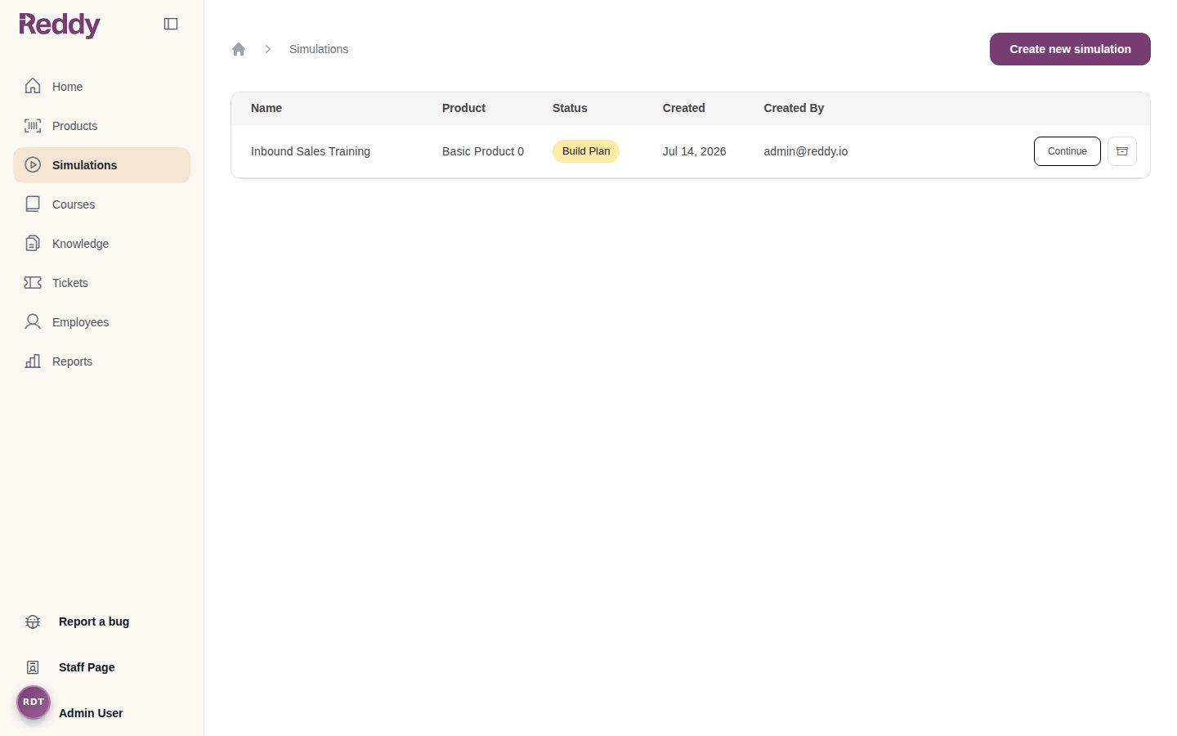Click the breadcrumb chevron separator
Screen dimensions: 1177x736
(x=267, y=49)
